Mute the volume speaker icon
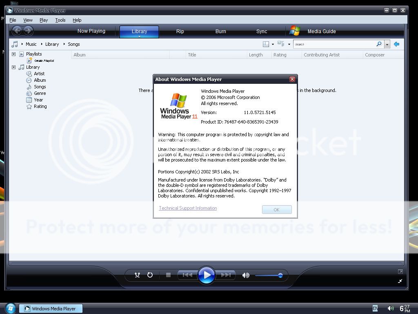 [246, 275]
